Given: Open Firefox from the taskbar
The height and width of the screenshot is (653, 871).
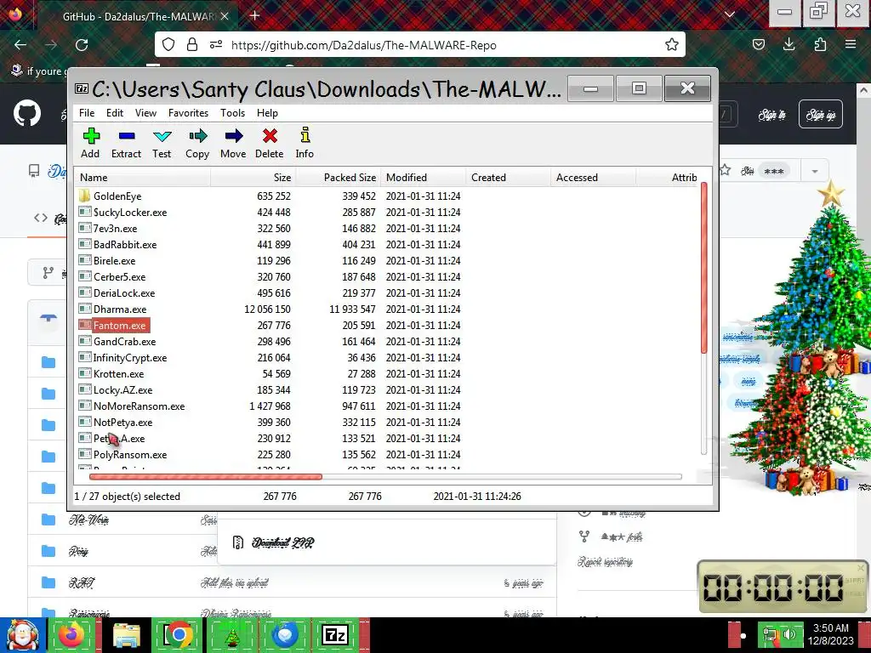Looking at the screenshot, I should click(x=72, y=634).
